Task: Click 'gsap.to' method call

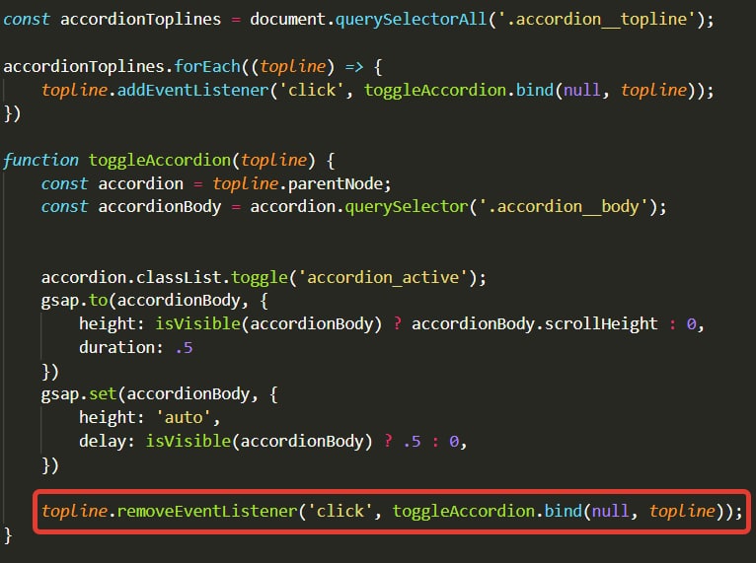Action: coord(74,301)
